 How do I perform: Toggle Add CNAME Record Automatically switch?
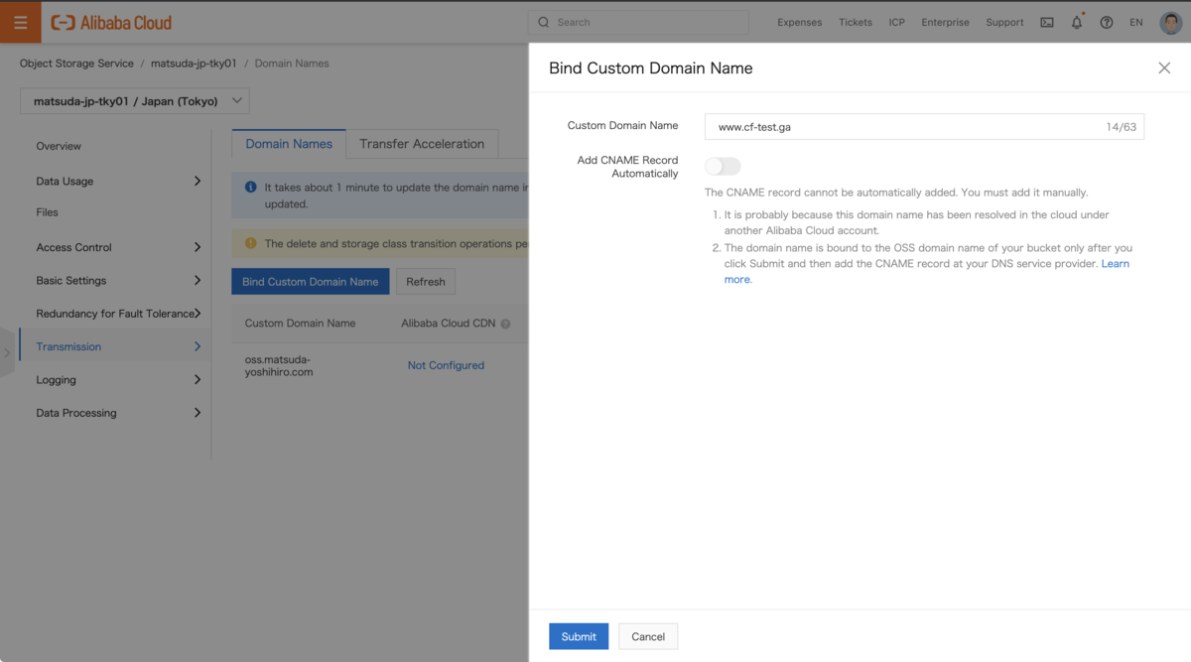pos(723,166)
